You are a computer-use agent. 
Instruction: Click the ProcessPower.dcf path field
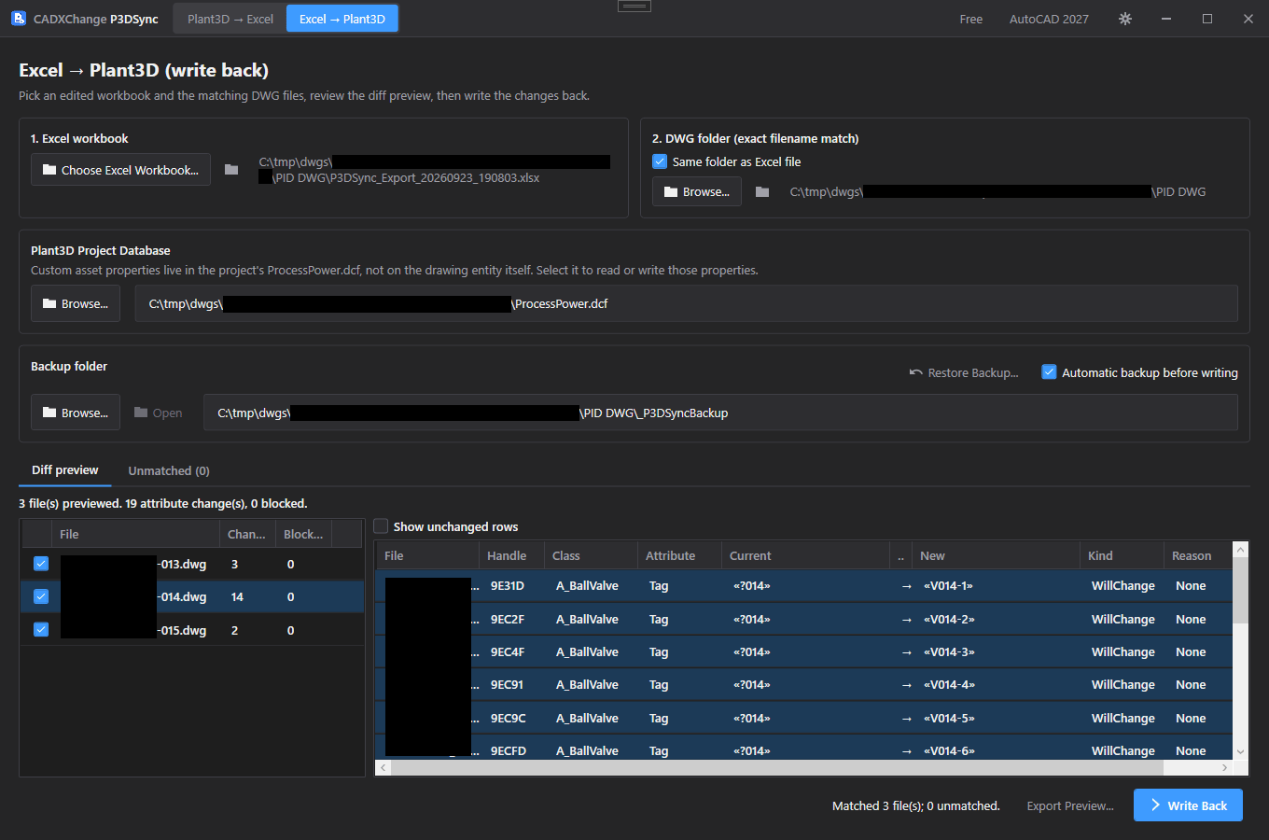pos(686,303)
